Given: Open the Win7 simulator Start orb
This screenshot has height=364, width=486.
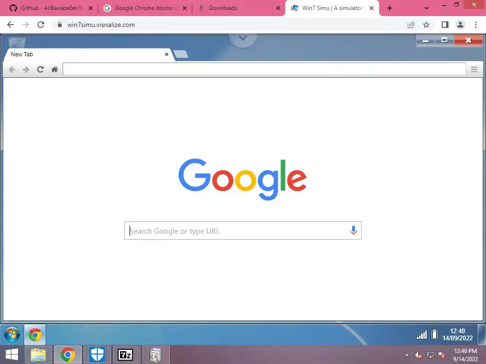Looking at the screenshot, I should click(12, 335).
